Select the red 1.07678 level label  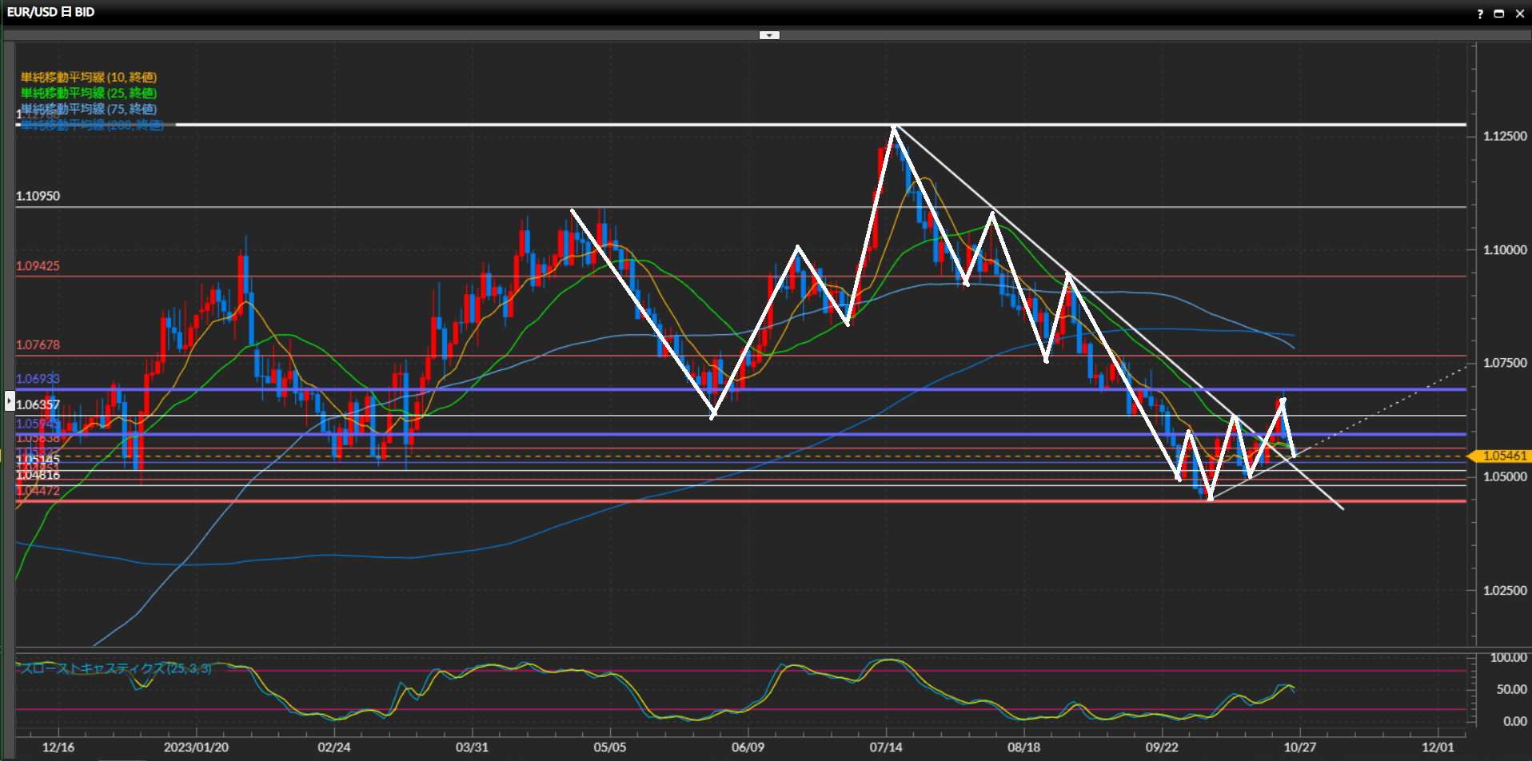click(38, 345)
